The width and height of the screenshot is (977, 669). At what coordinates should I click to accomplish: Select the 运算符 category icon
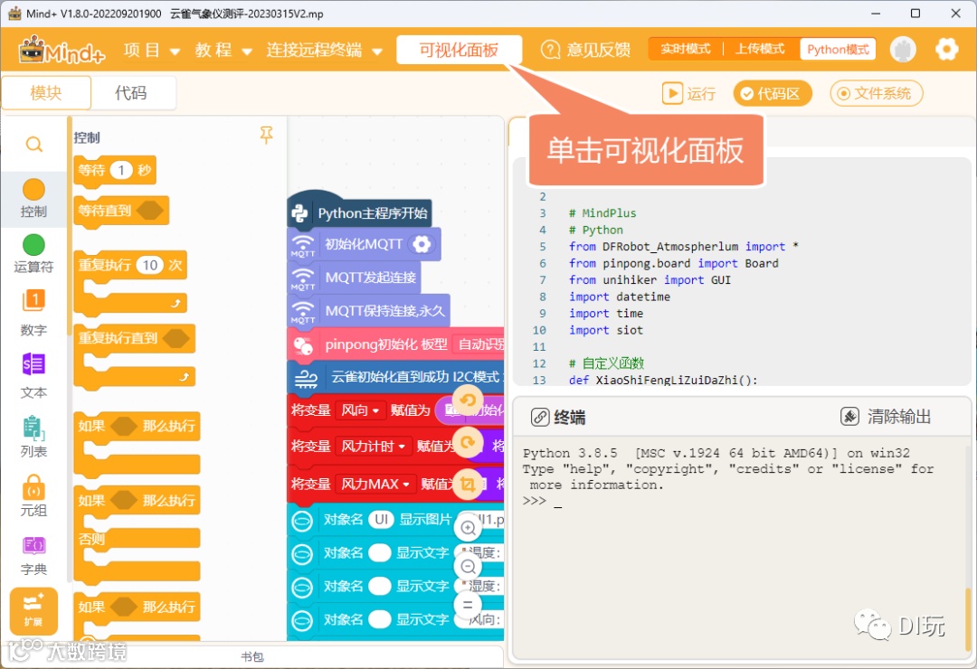[x=33, y=245]
